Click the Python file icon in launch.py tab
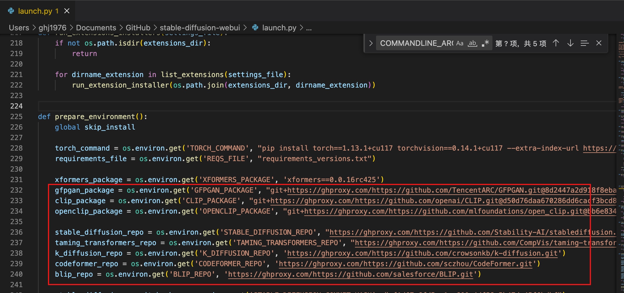The image size is (624, 293). pyautogui.click(x=11, y=11)
